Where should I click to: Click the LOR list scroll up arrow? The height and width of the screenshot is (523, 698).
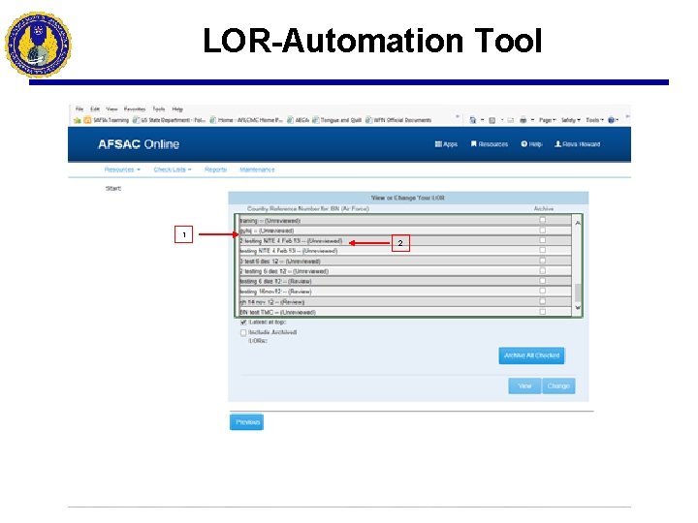(578, 223)
